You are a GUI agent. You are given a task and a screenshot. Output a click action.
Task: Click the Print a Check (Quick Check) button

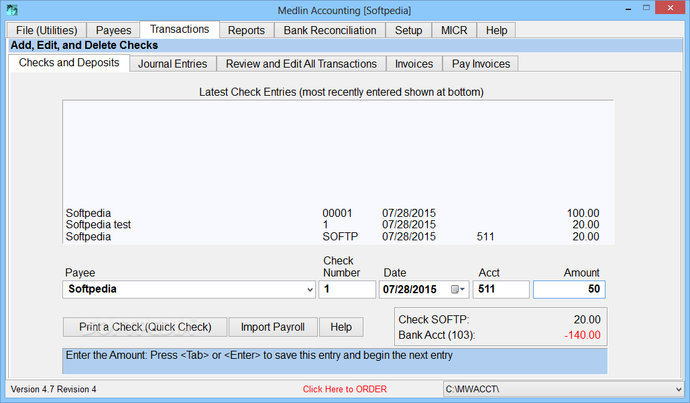[x=146, y=327]
